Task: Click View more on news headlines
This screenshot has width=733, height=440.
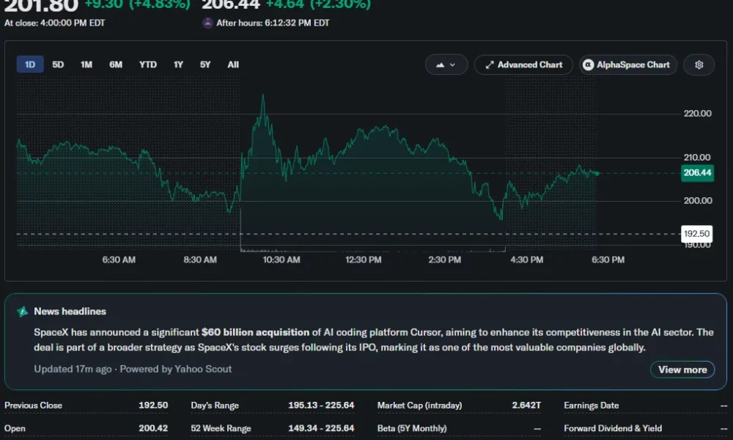Action: click(682, 370)
